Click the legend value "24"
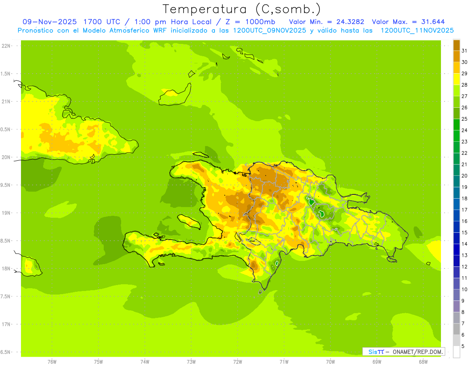 pos(465,130)
